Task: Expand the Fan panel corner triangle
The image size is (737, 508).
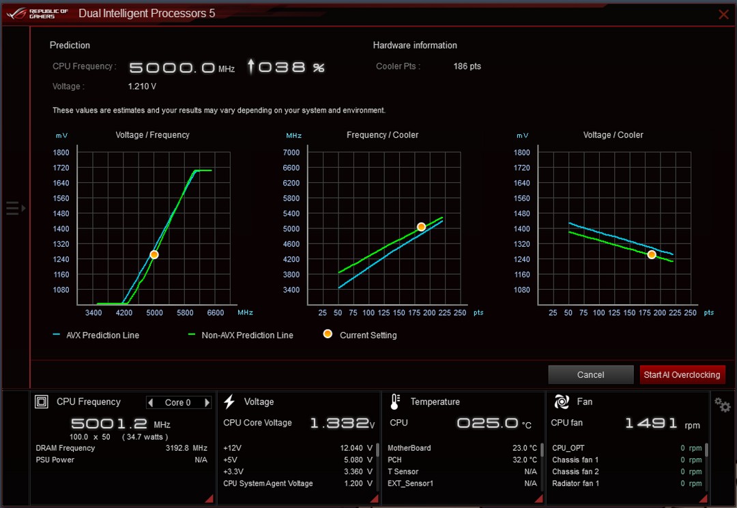Action: tap(703, 498)
